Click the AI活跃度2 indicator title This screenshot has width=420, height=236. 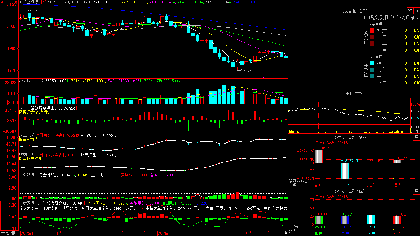click(x=28, y=175)
